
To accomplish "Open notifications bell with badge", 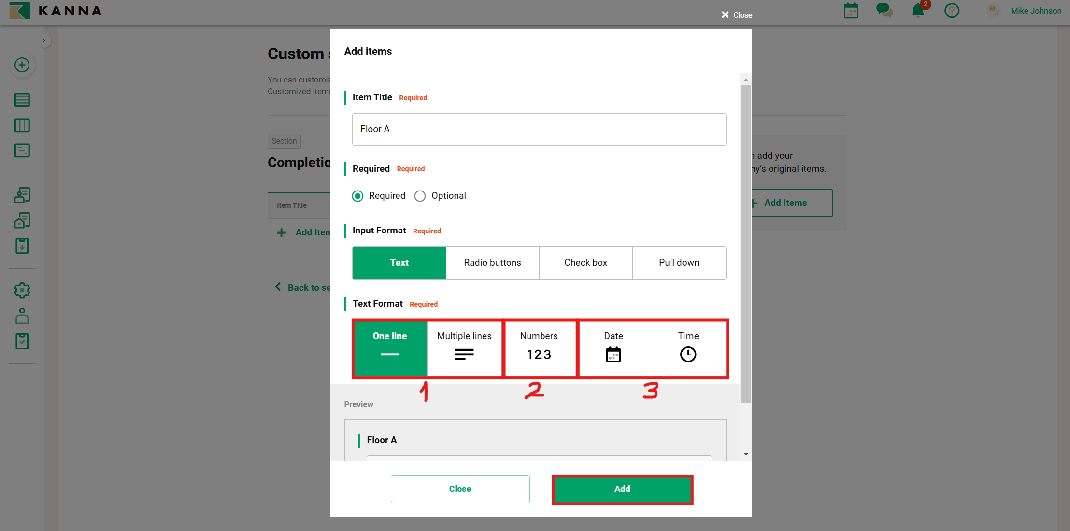I will 918,10.
